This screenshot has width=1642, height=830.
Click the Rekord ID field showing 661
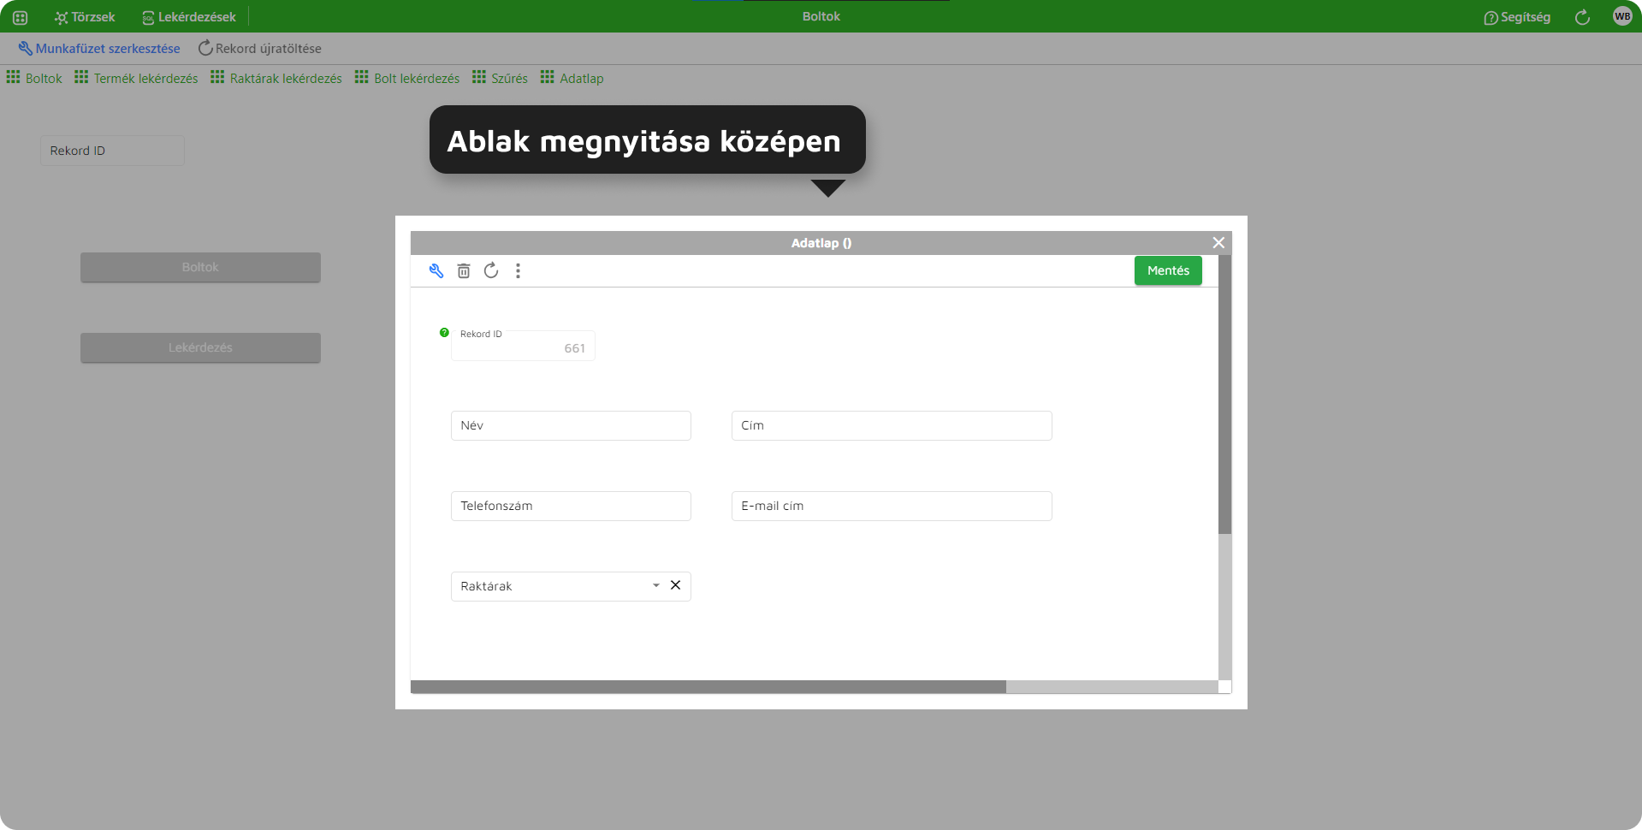523,346
